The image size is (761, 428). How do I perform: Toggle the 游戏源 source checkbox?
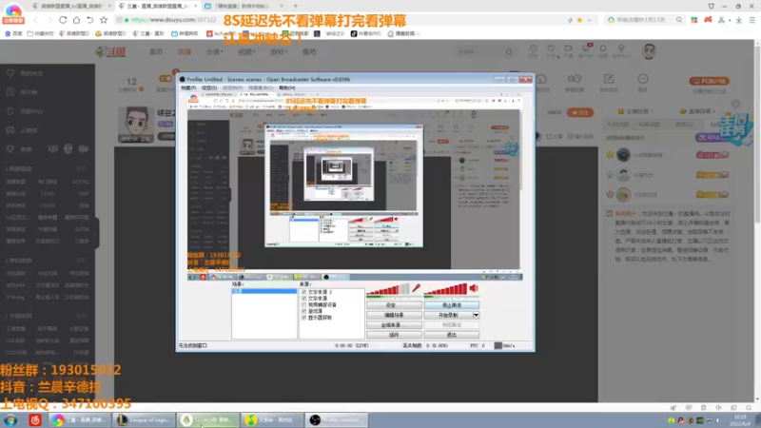303,311
